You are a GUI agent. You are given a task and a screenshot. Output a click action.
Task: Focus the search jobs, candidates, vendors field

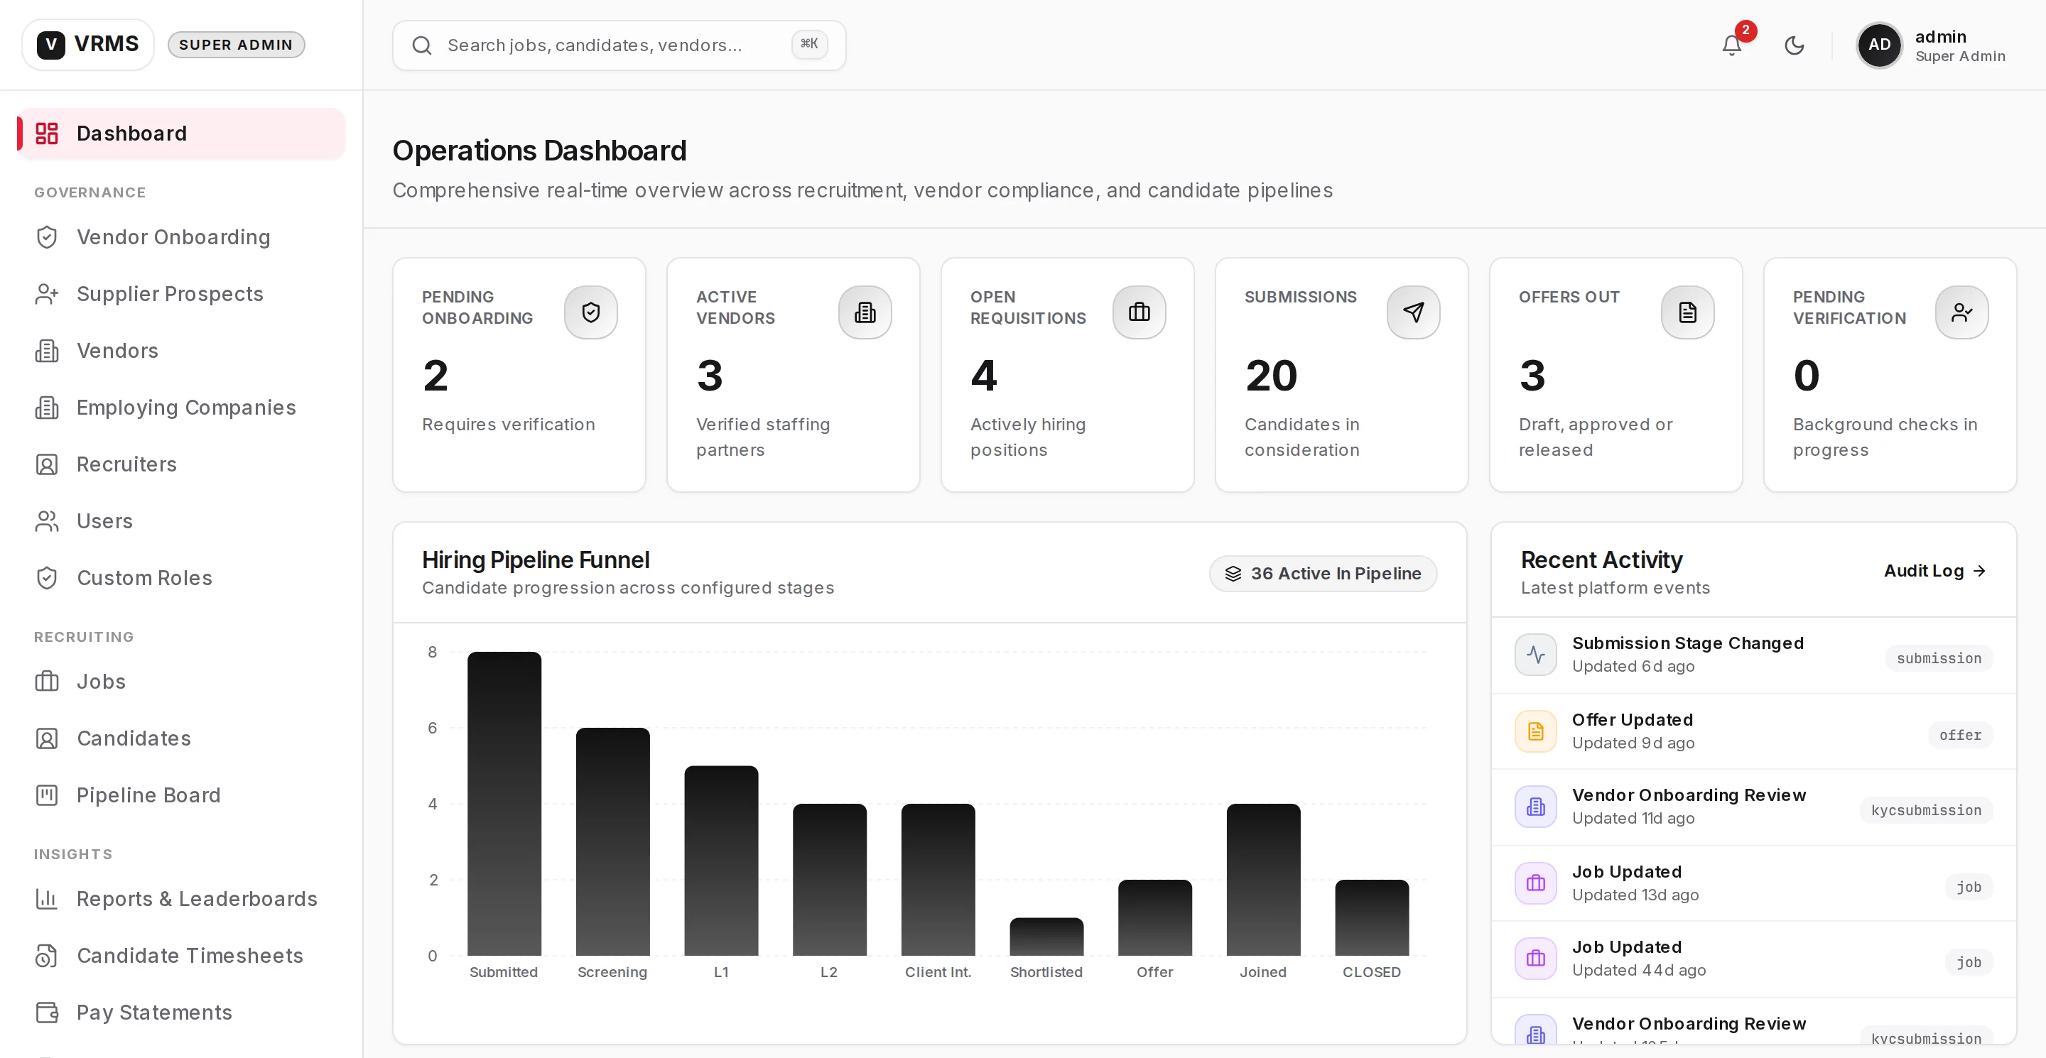619,45
